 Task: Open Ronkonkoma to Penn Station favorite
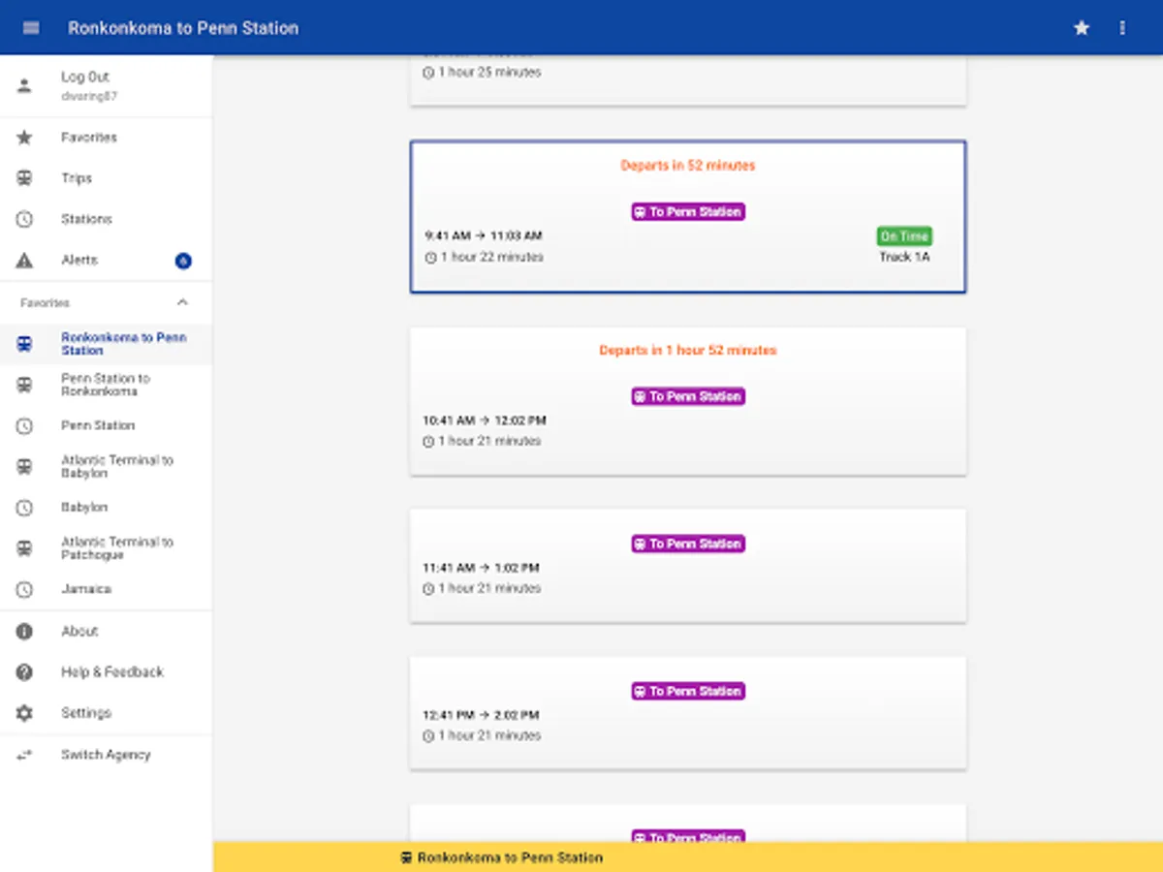click(106, 344)
